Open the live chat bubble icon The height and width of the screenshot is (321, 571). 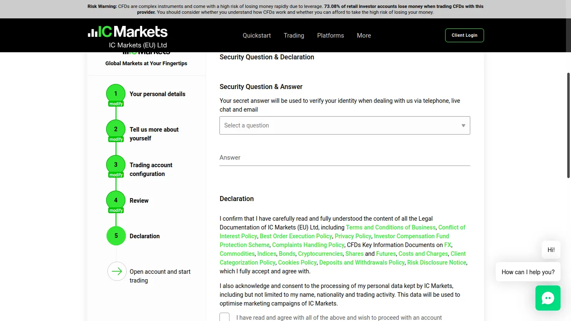click(x=548, y=298)
